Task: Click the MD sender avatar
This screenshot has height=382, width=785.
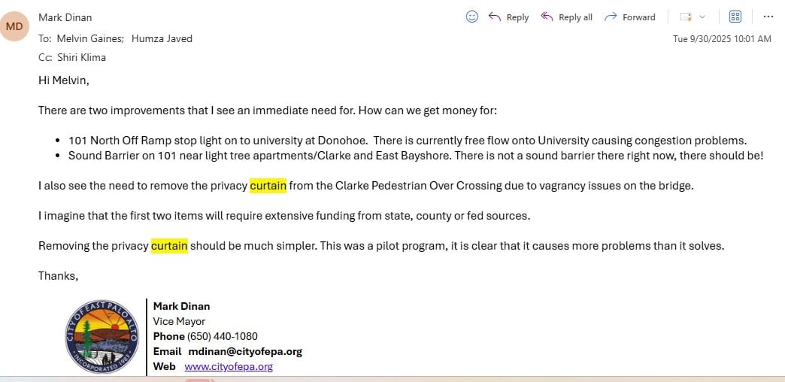Action: coord(15,27)
